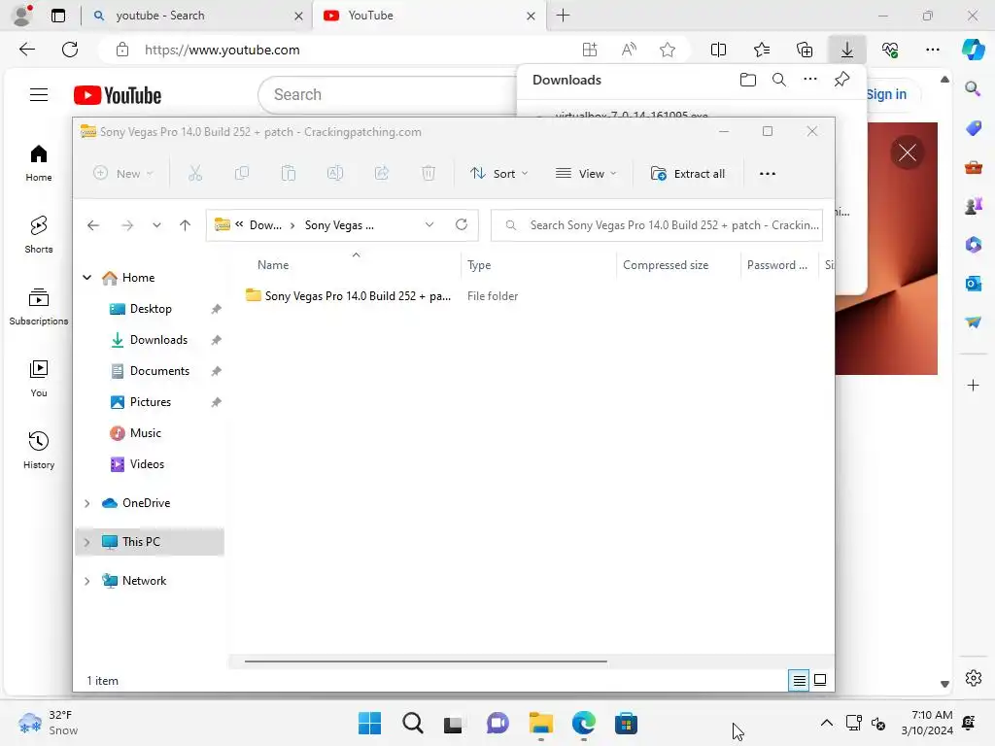
Task: Switch to details view in Explorer status bar
Action: [x=799, y=680]
